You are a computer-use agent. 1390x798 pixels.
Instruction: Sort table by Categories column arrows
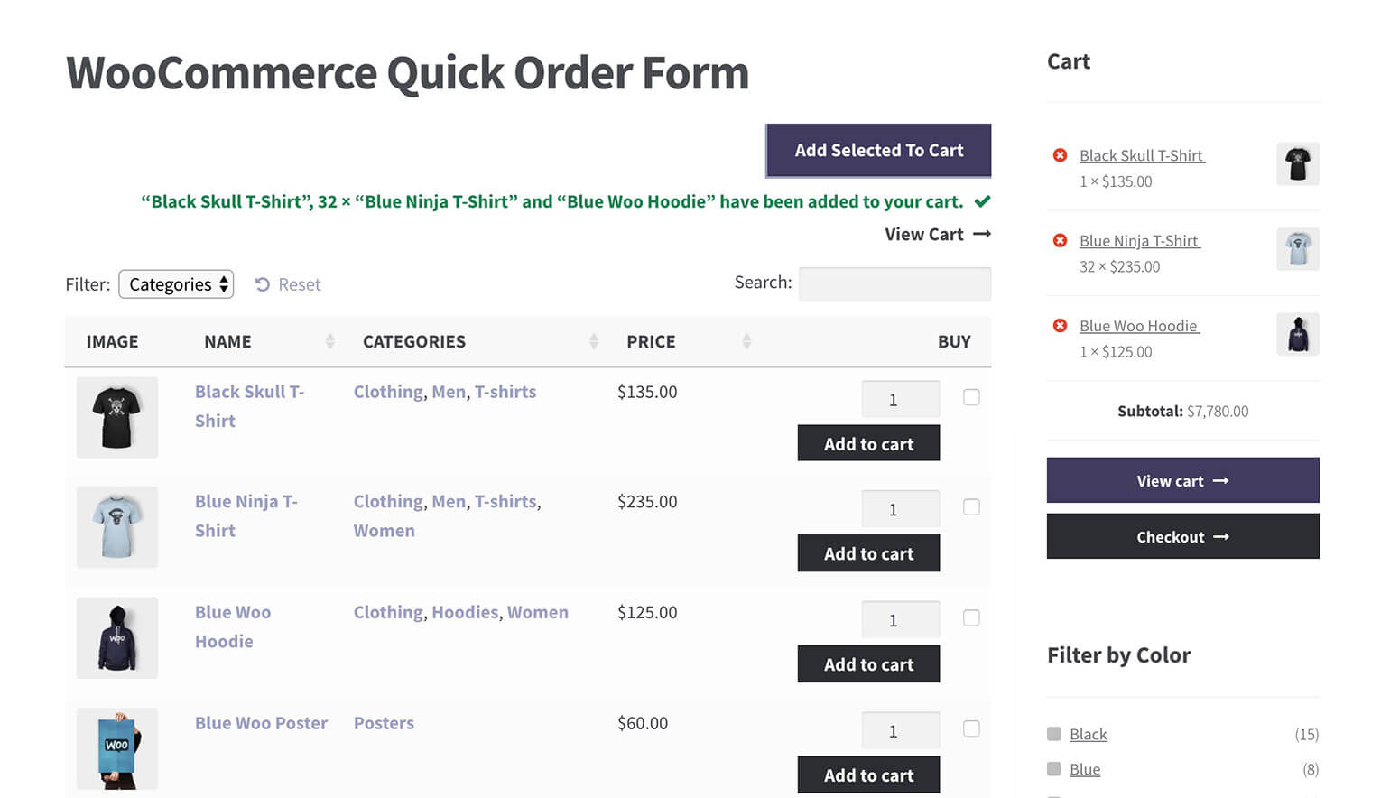[x=594, y=341]
